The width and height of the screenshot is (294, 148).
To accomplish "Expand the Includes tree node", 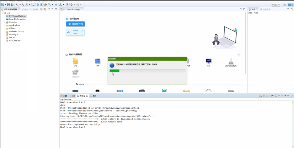I will [x=5, y=22].
